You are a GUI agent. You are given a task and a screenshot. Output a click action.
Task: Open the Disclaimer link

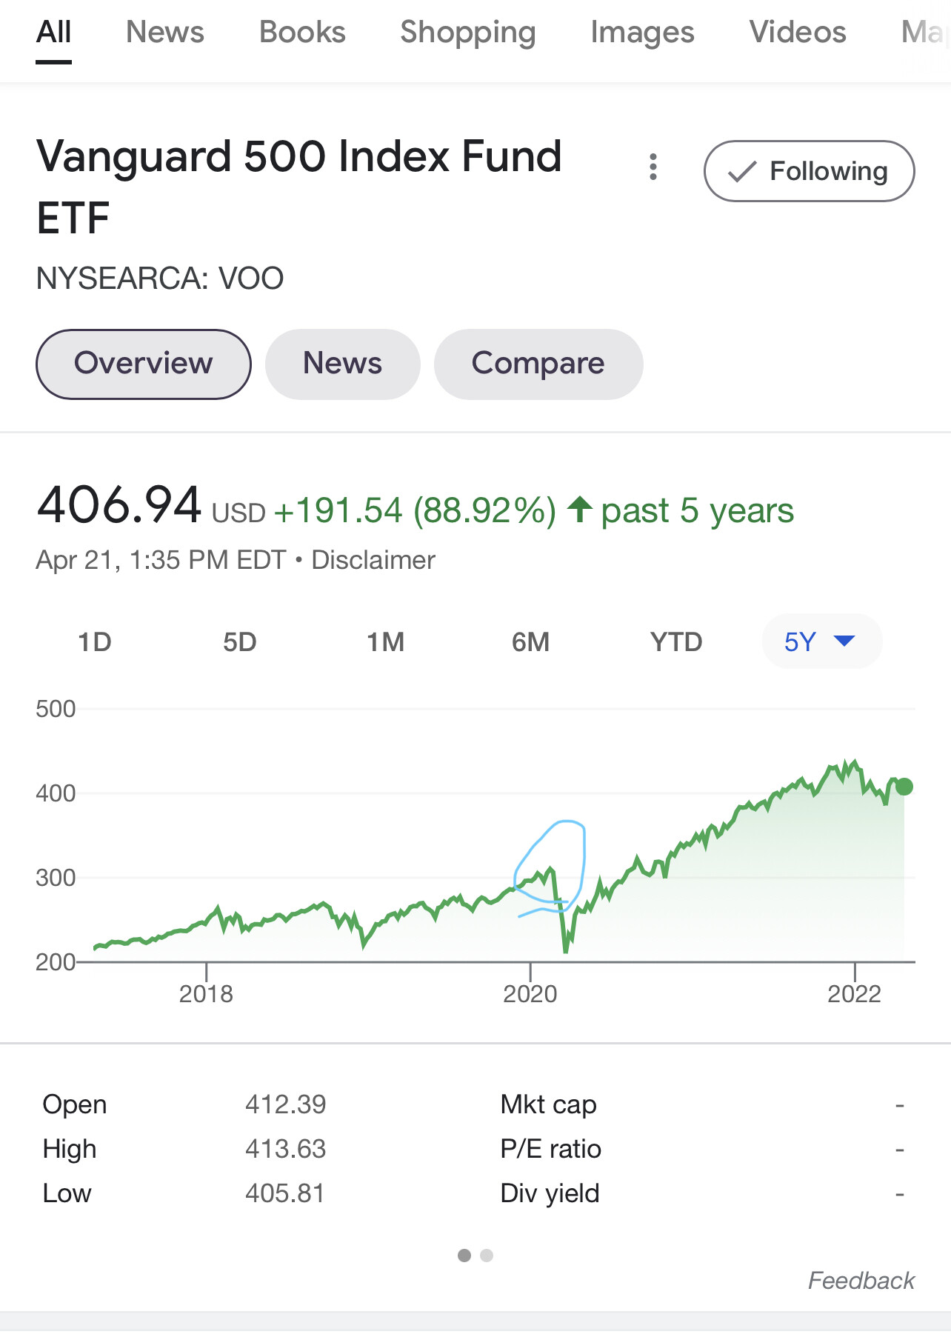tap(373, 561)
